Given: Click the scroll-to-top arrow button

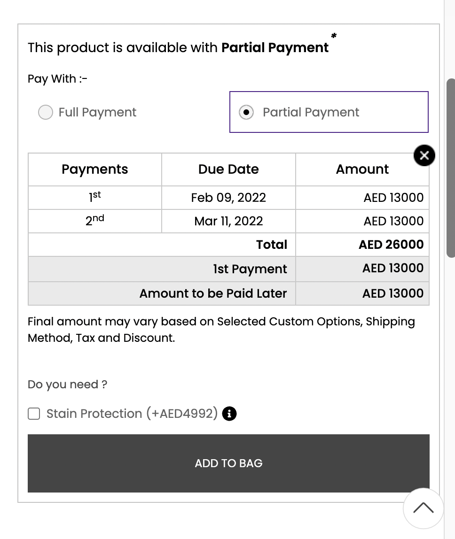Looking at the screenshot, I should [x=424, y=508].
